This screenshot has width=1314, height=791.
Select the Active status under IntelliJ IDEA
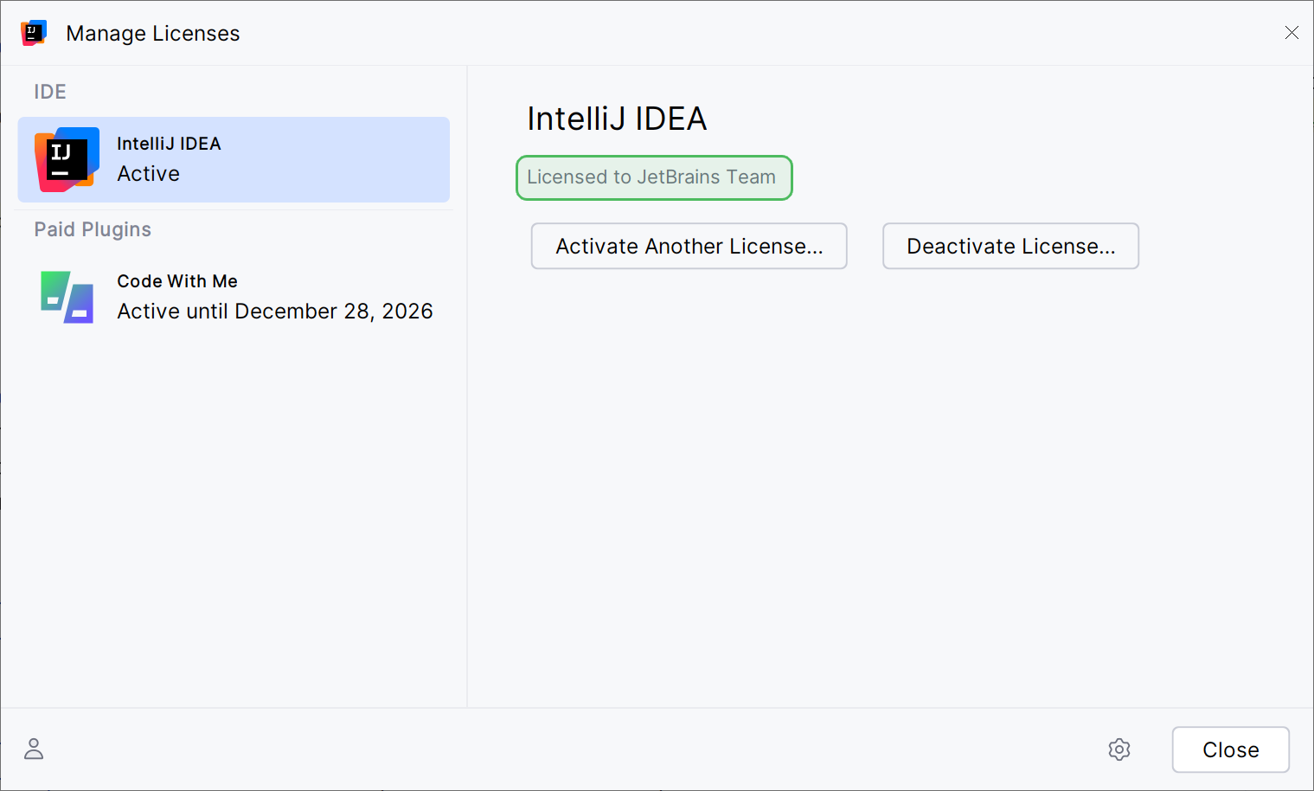coord(148,173)
